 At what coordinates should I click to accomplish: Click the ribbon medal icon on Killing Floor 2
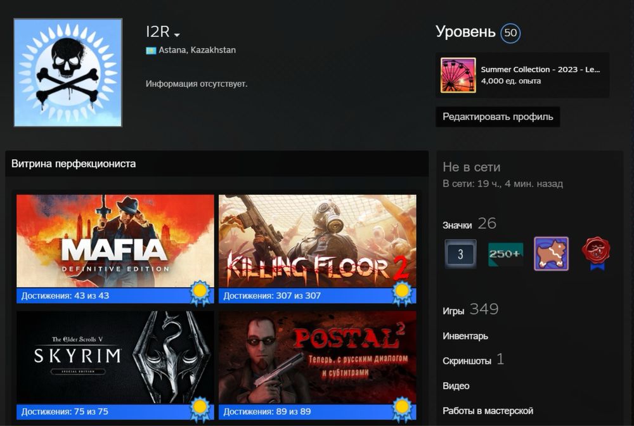(x=402, y=294)
